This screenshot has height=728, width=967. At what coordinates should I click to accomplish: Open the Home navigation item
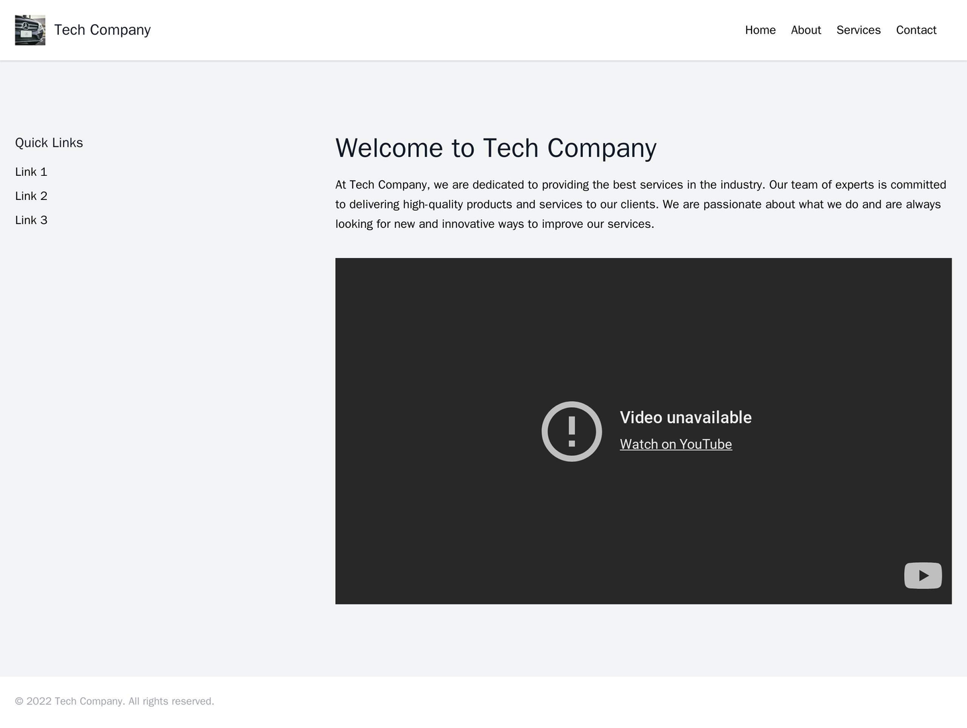click(x=760, y=29)
